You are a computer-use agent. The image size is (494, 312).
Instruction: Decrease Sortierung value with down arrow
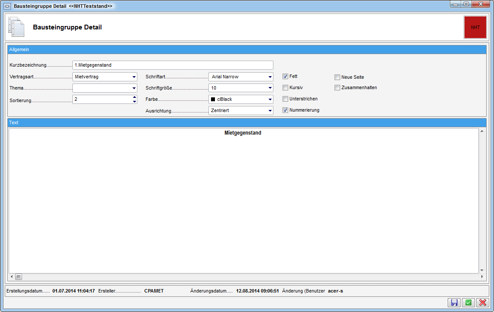[x=134, y=102]
